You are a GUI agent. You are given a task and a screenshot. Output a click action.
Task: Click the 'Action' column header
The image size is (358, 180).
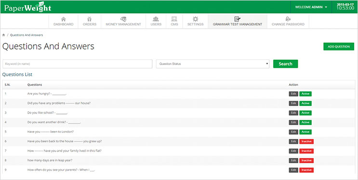click(x=293, y=85)
